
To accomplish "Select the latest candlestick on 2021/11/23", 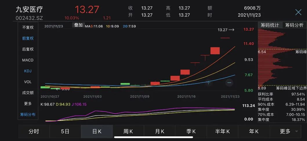I will (225, 38).
